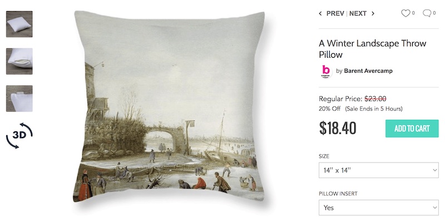Click the pink artist logo avatar
The height and width of the screenshot is (223, 445).
(326, 71)
